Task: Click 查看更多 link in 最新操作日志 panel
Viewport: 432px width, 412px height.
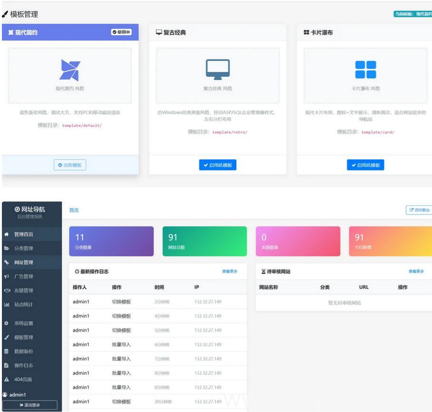Action: pos(230,271)
